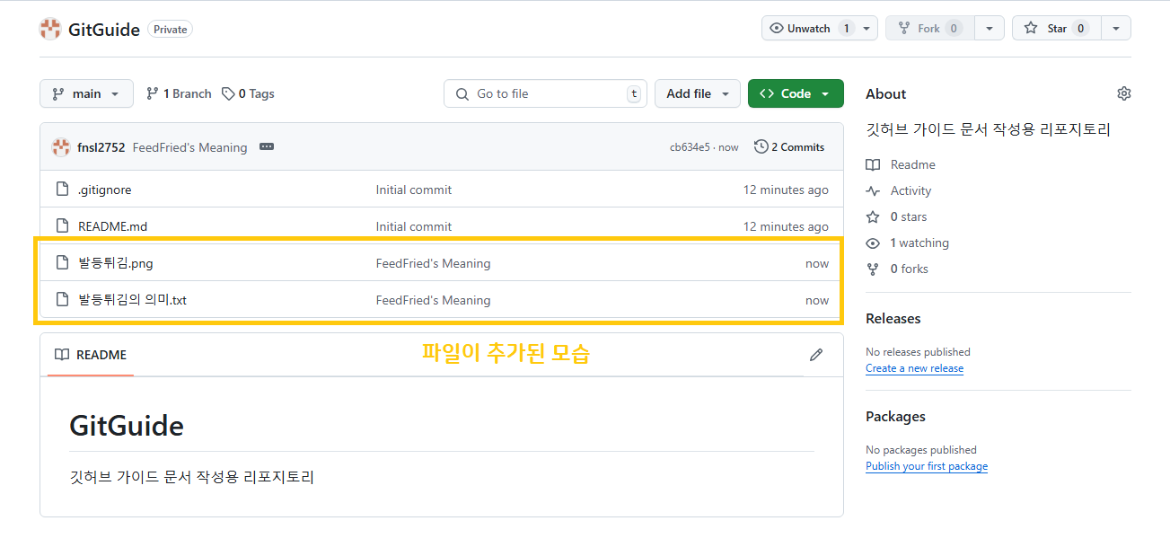
Task: Open the .gitignore file
Action: click(x=104, y=190)
